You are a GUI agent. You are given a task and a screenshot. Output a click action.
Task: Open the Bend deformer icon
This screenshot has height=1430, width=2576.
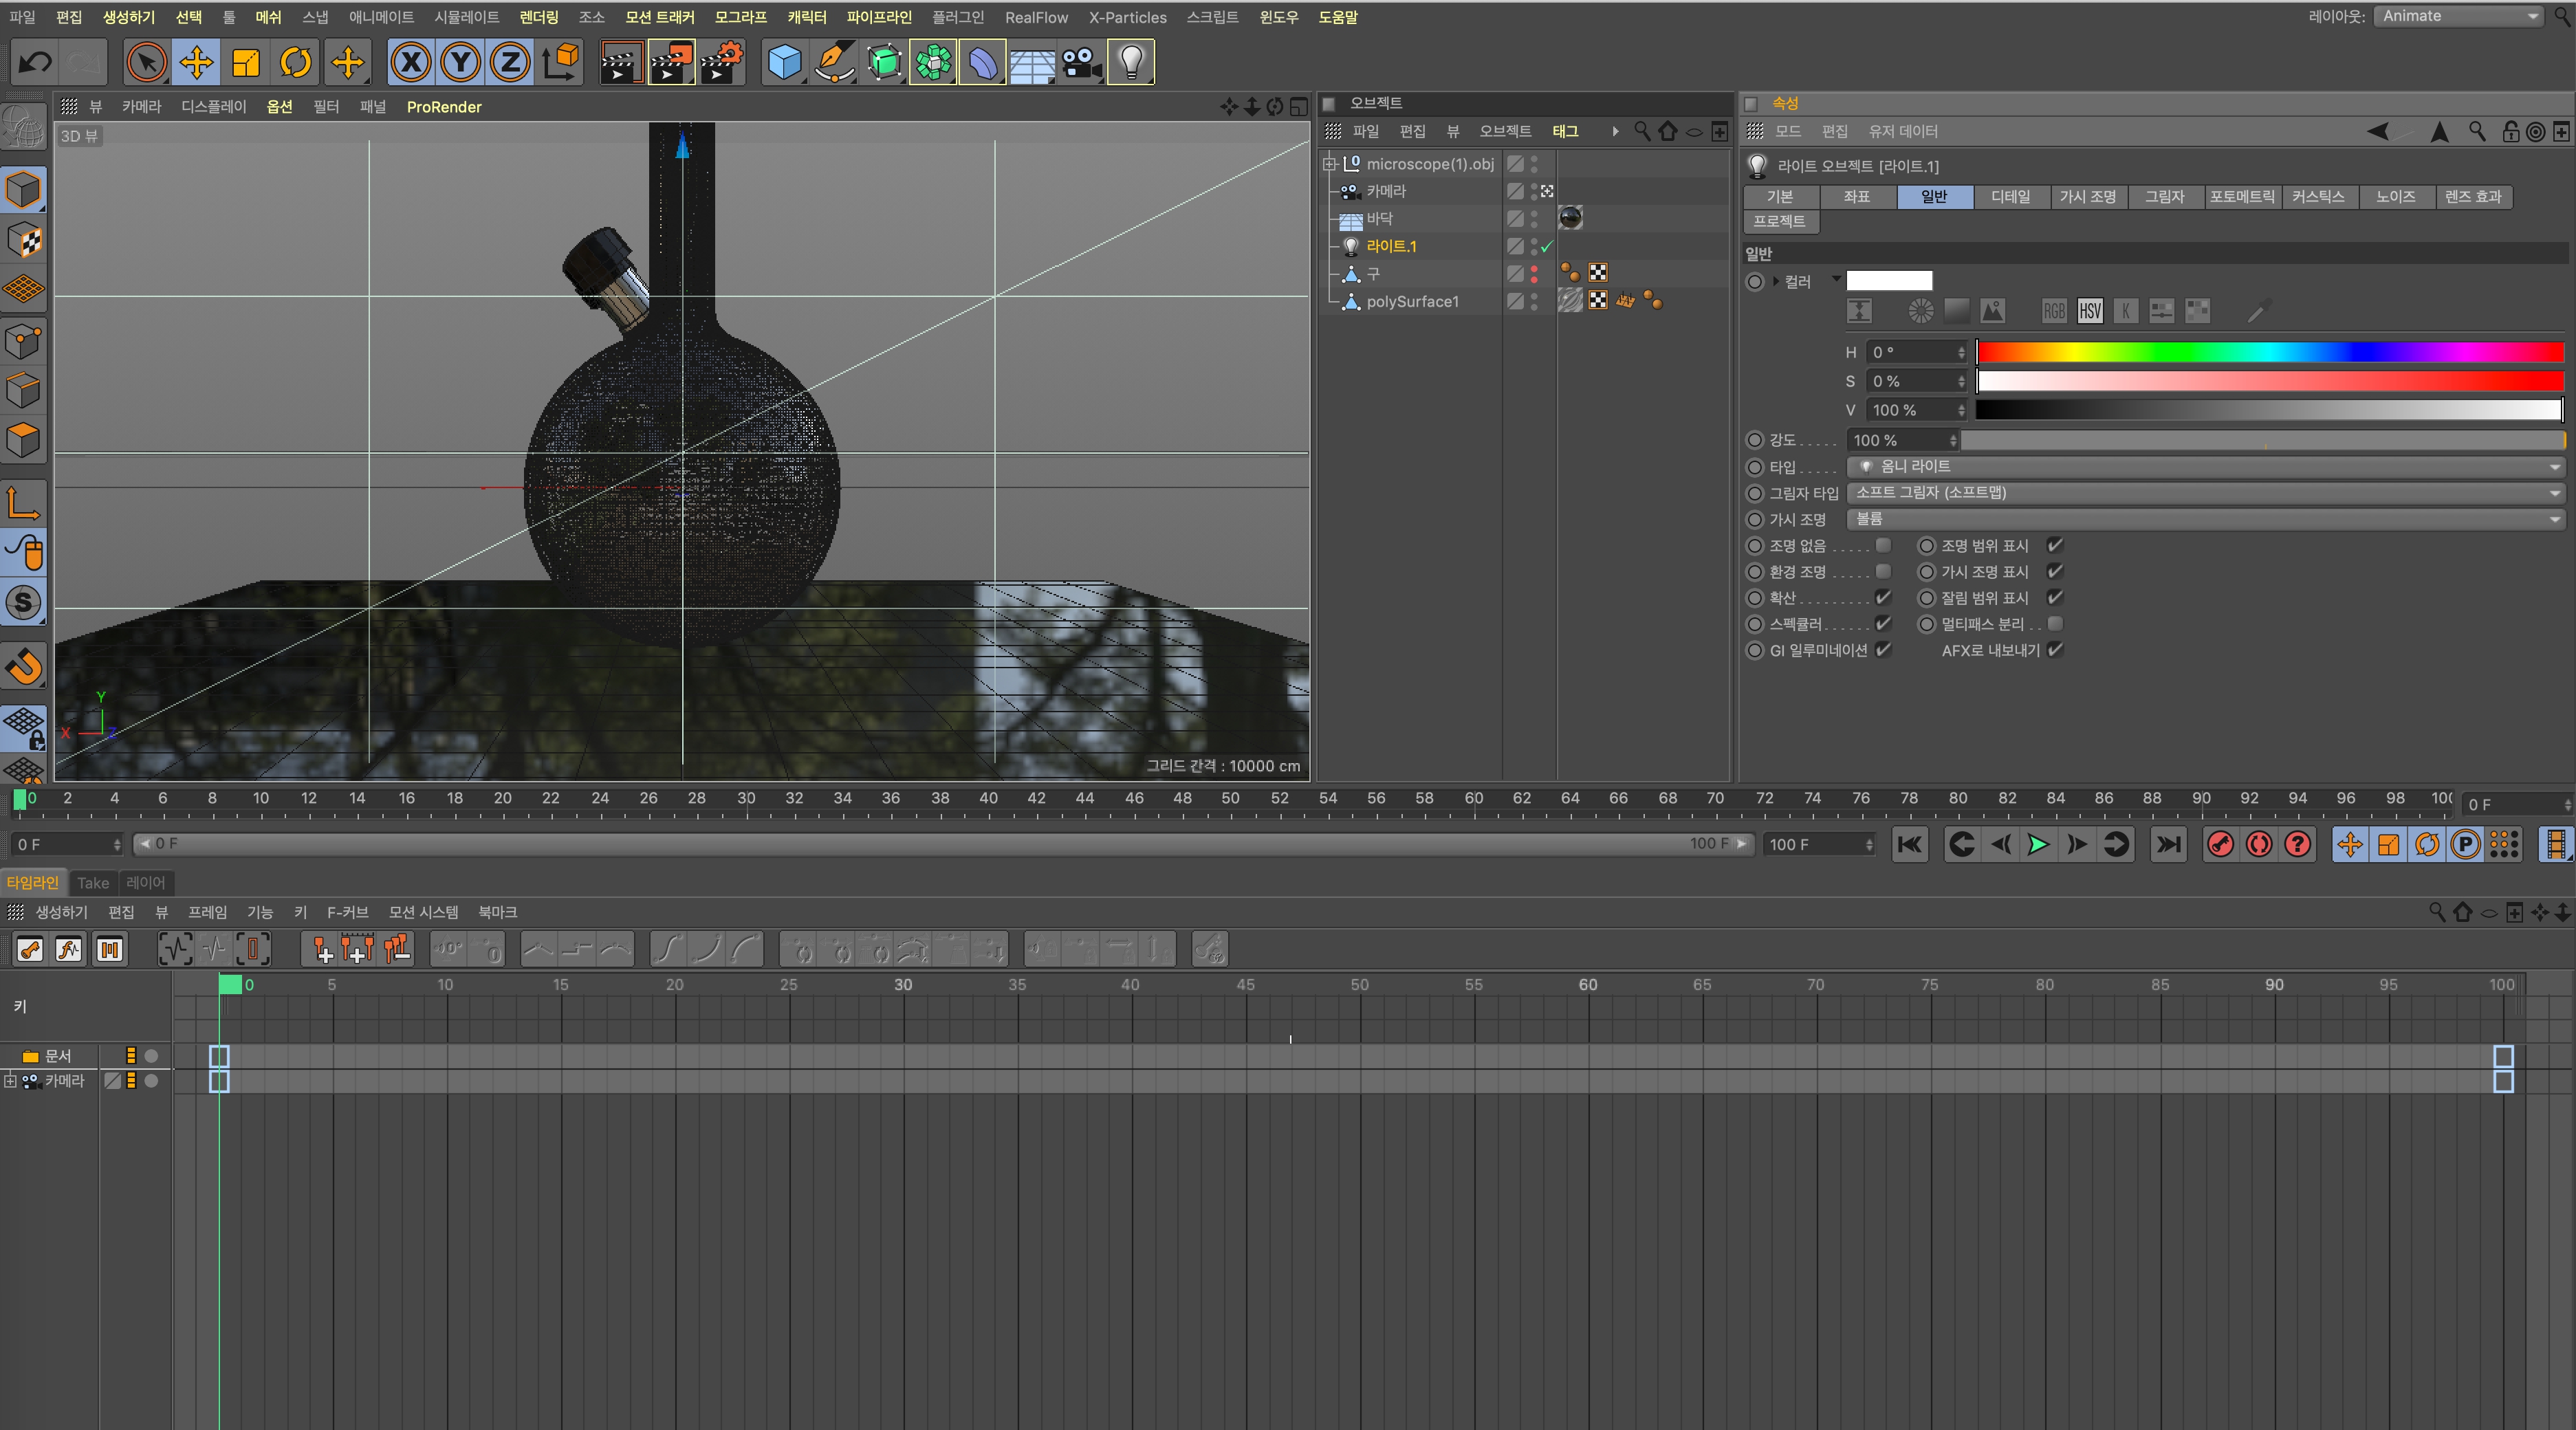tap(982, 62)
